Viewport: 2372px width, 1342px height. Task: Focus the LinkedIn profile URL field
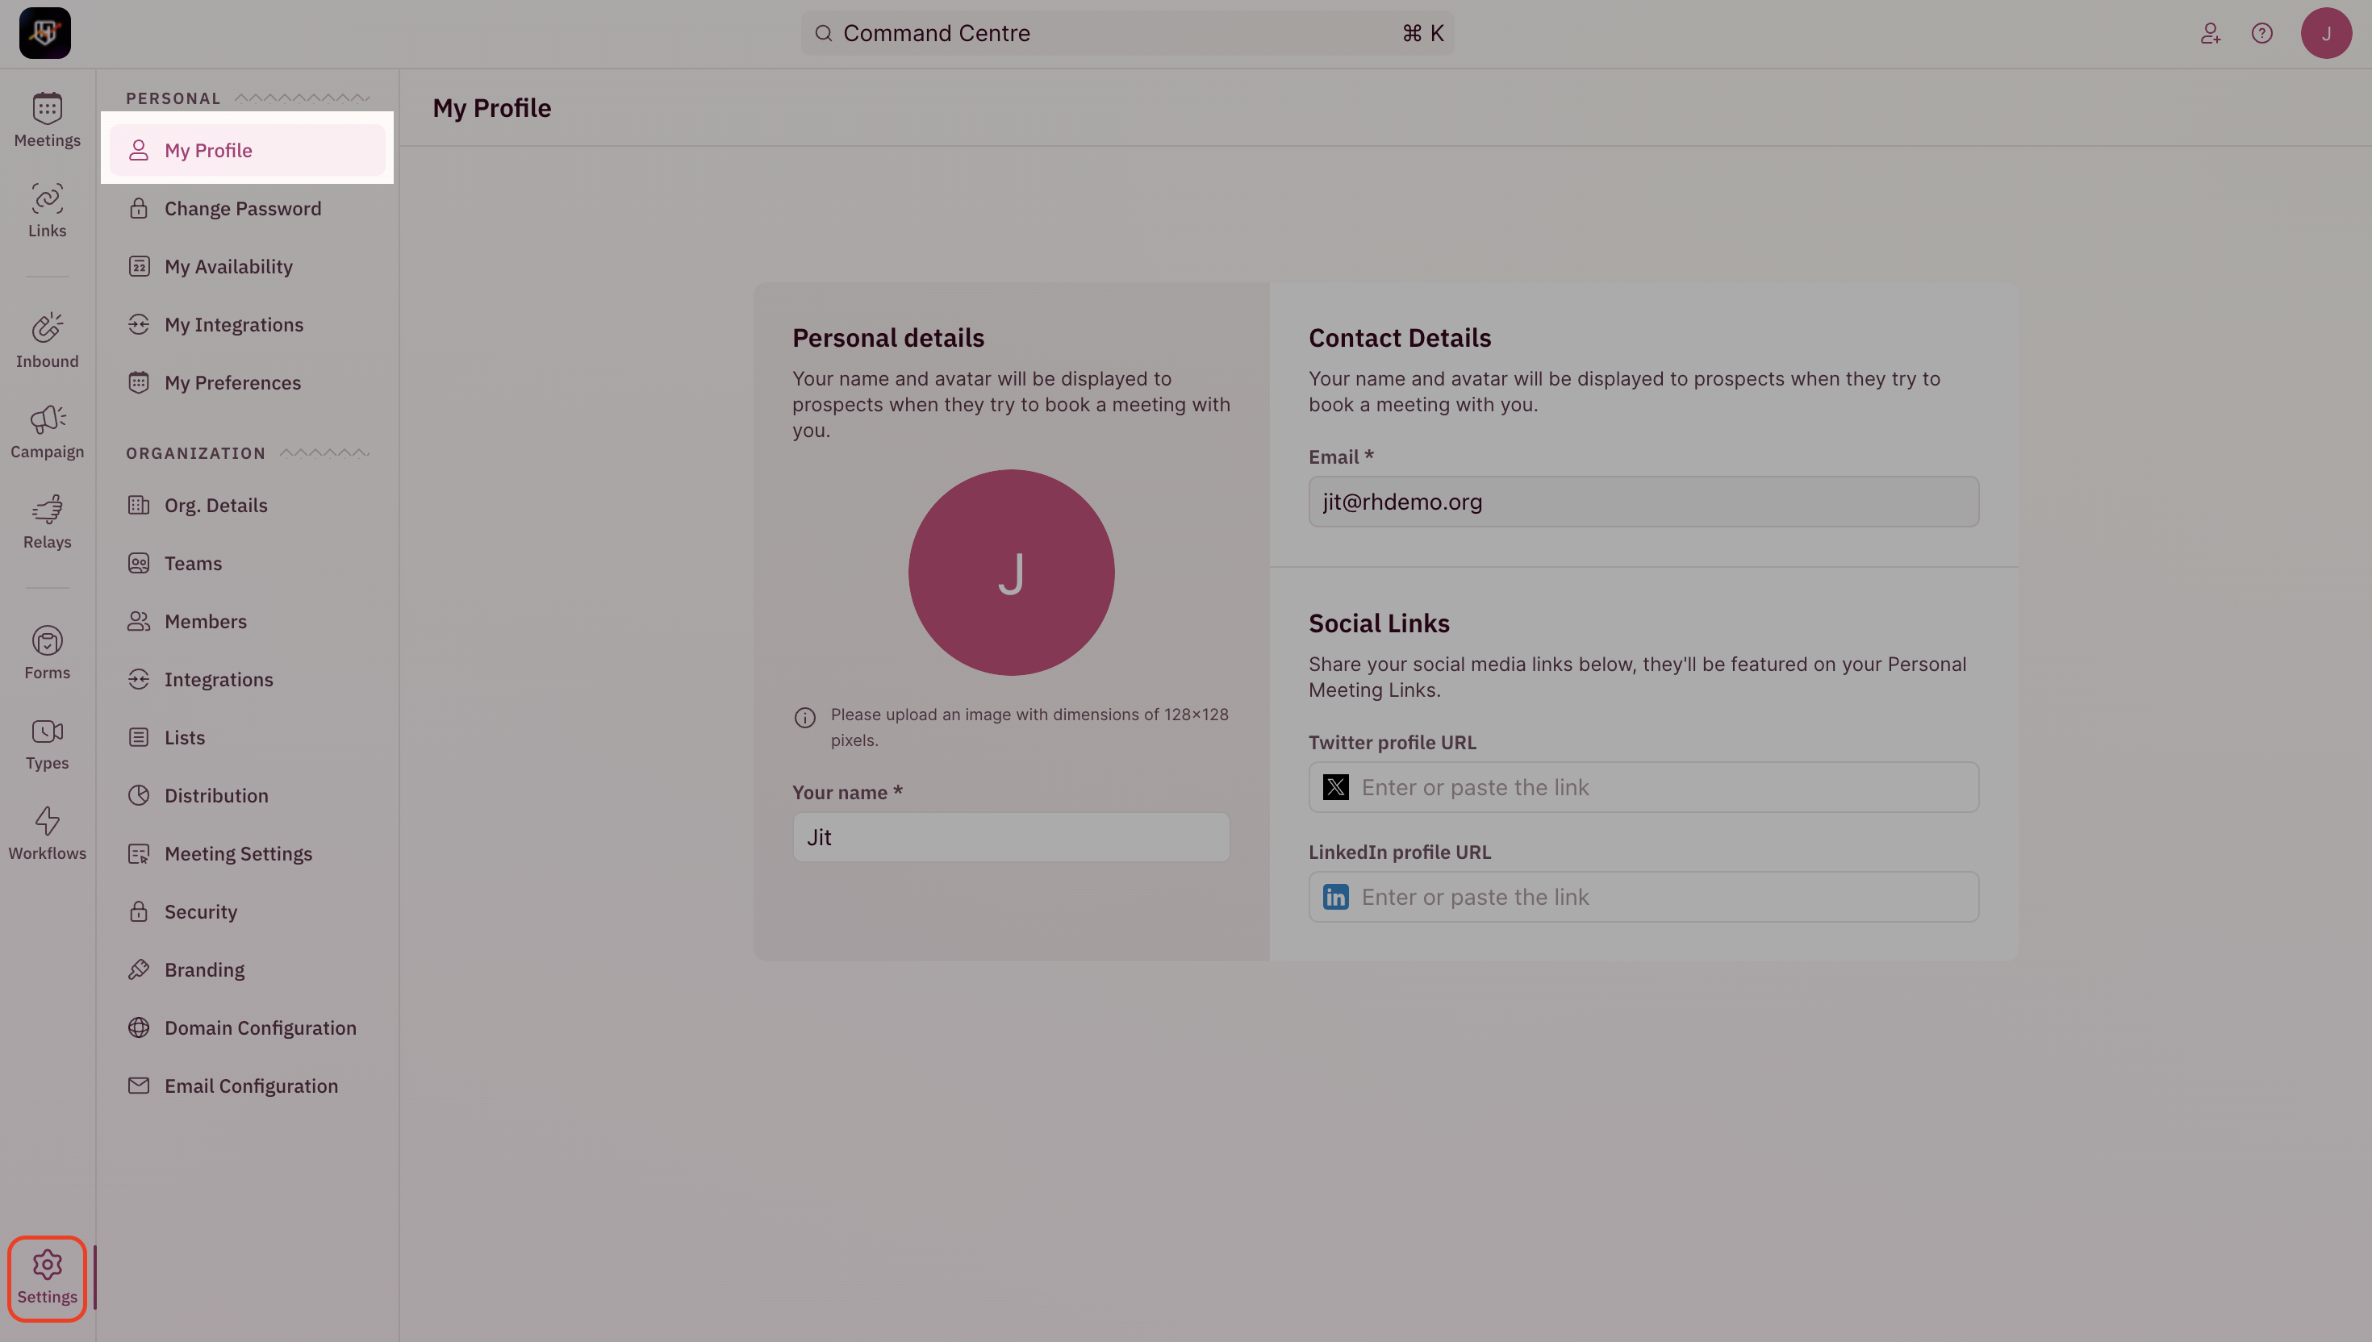[1643, 897]
